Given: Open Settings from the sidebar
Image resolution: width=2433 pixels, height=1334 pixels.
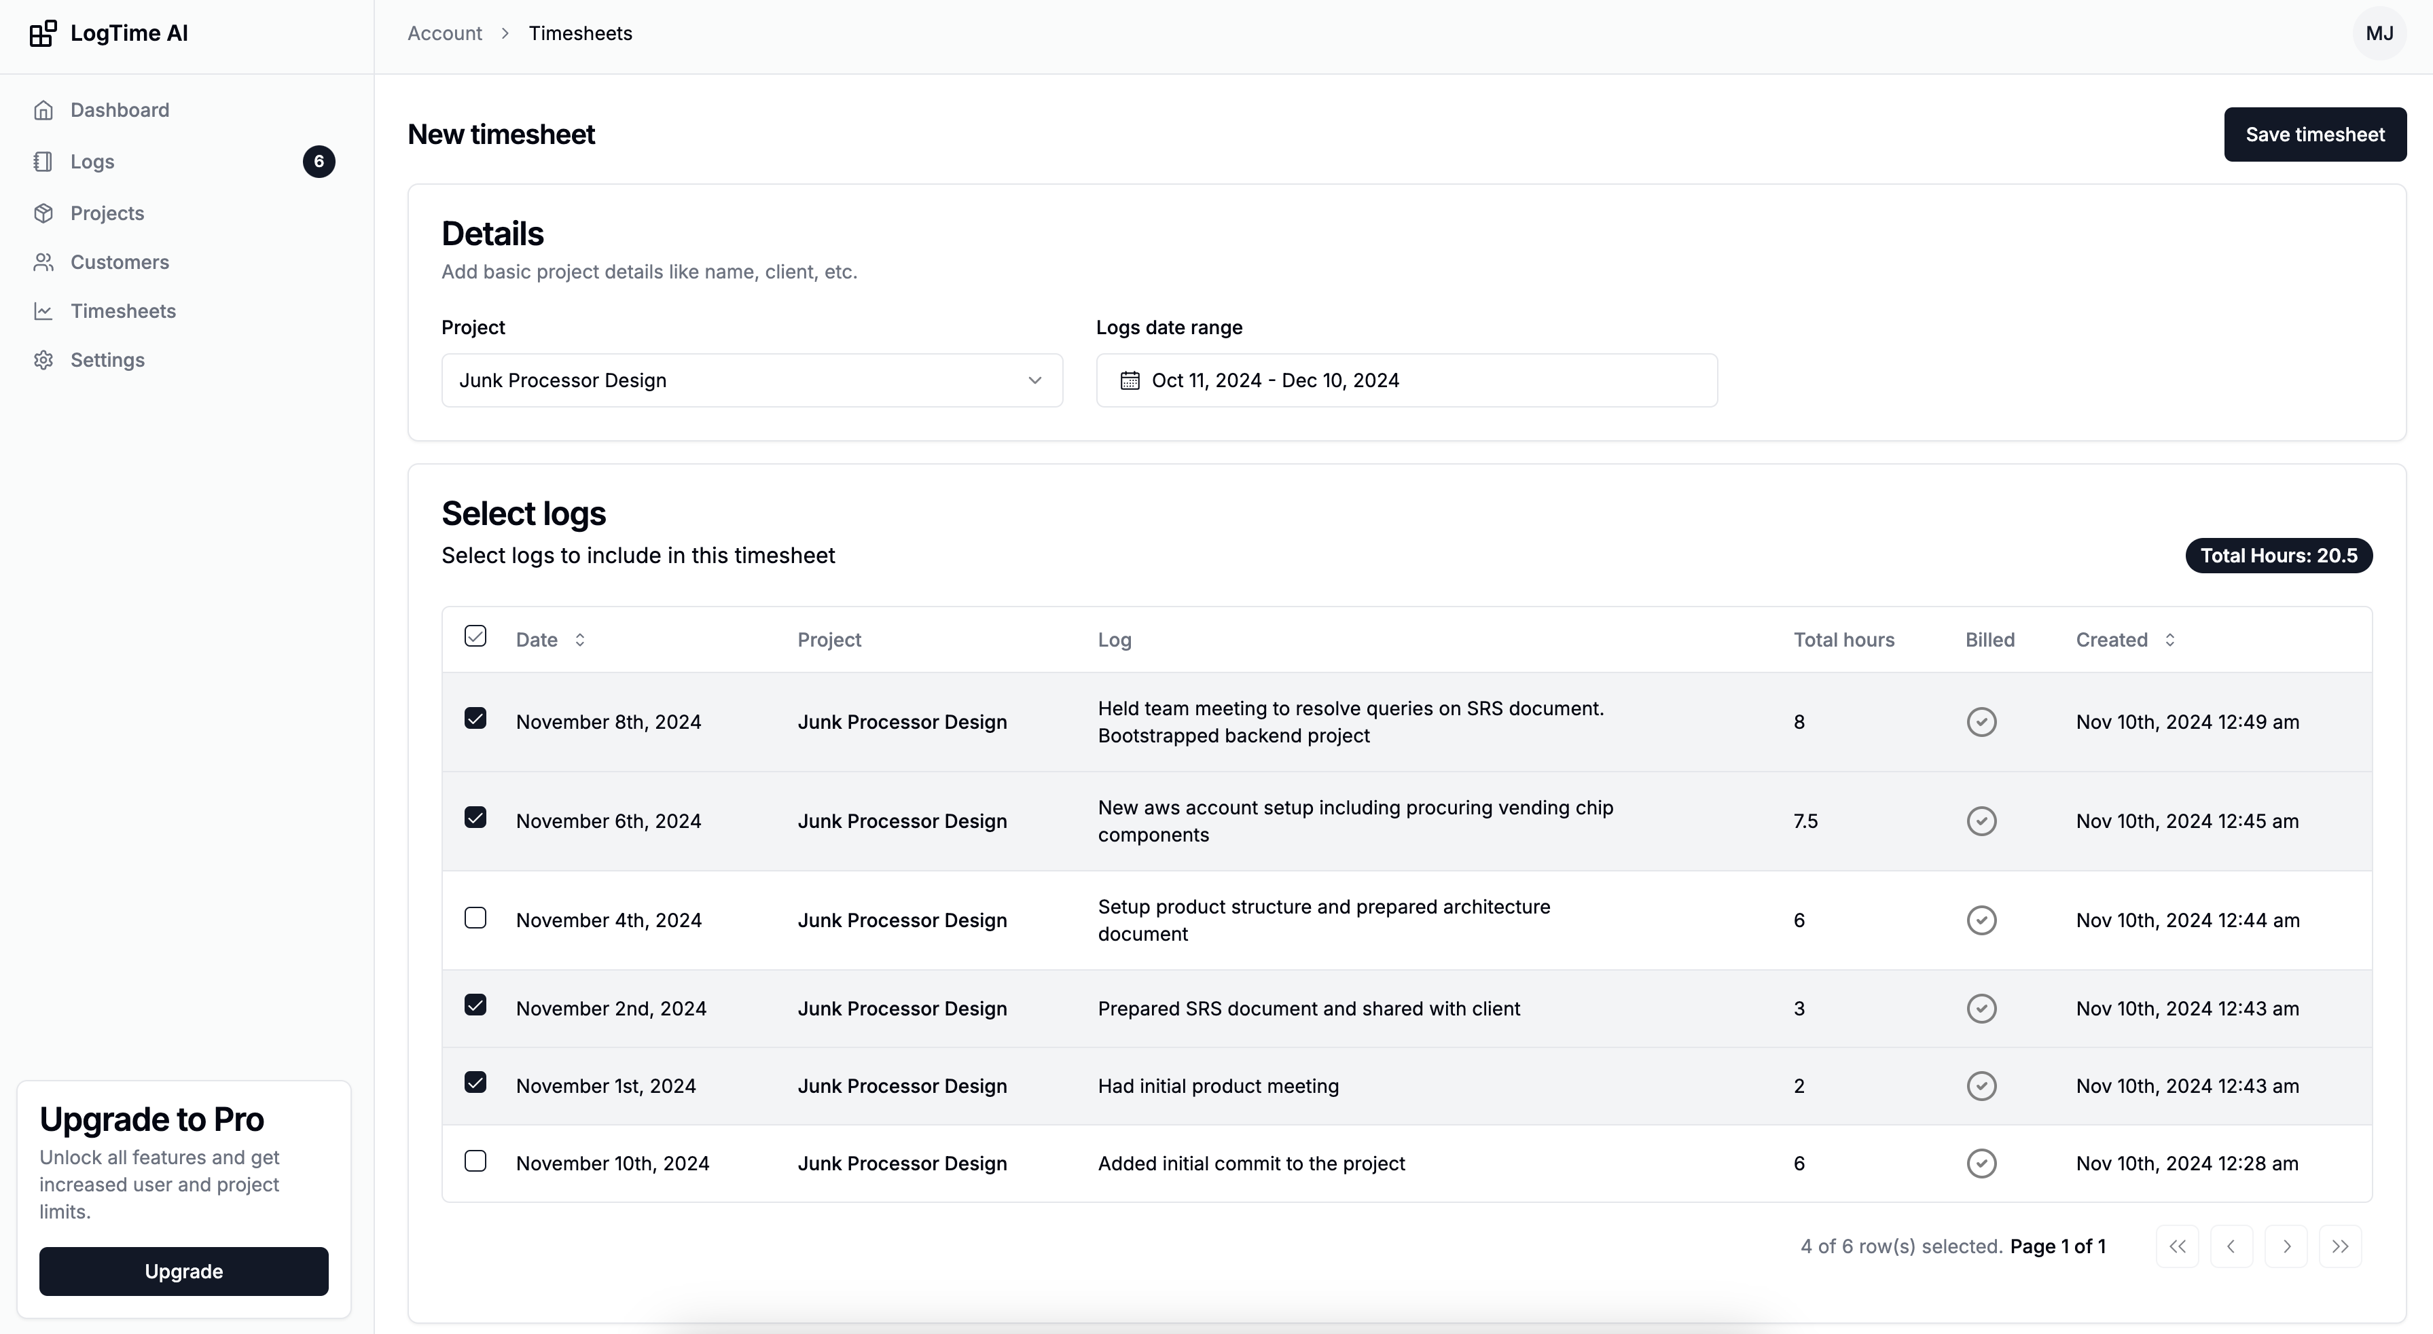Looking at the screenshot, I should [x=109, y=359].
